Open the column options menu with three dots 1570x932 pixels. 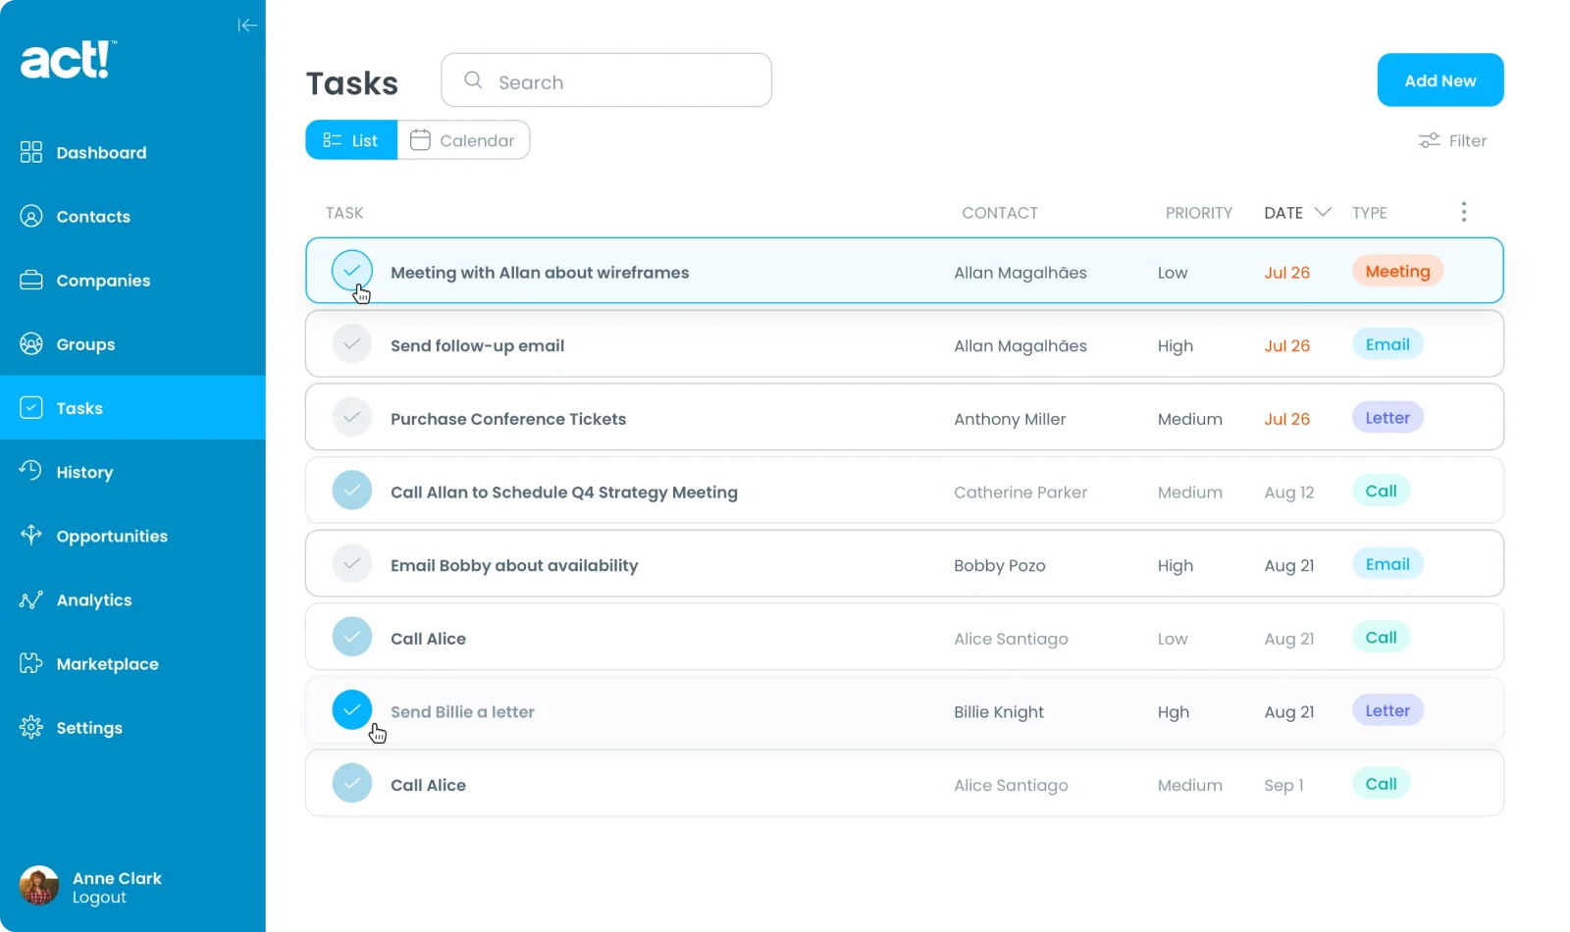(x=1463, y=211)
